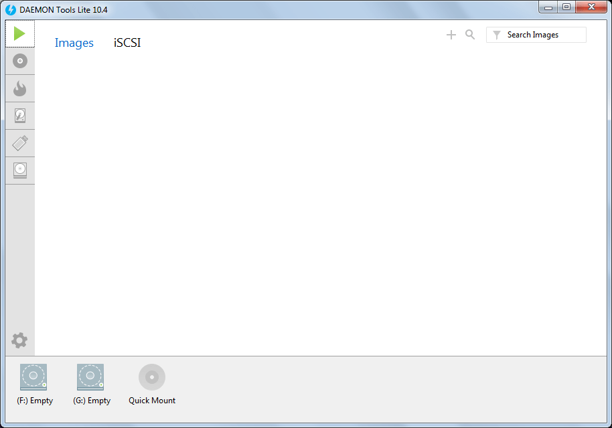
Task: Open the Images section with green play icon
Action: tap(19, 33)
